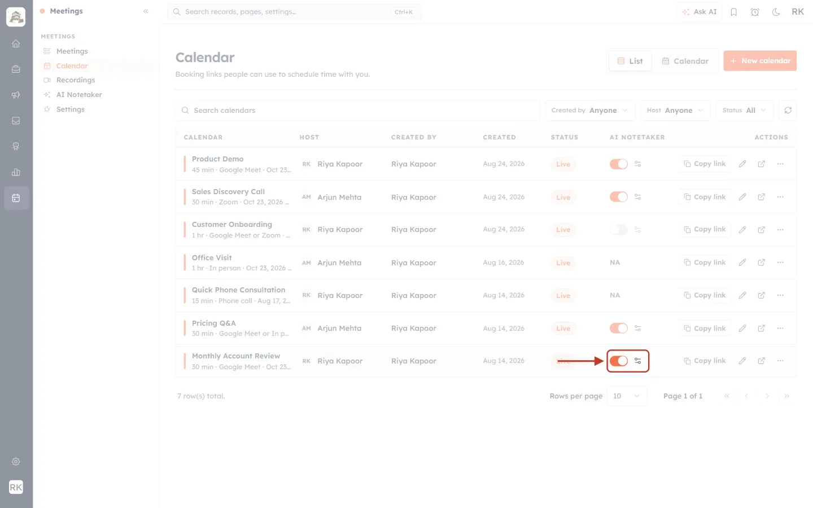813x508 pixels.
Task: Open notetaker settings for Monthly Account Review
Action: pyautogui.click(x=637, y=361)
